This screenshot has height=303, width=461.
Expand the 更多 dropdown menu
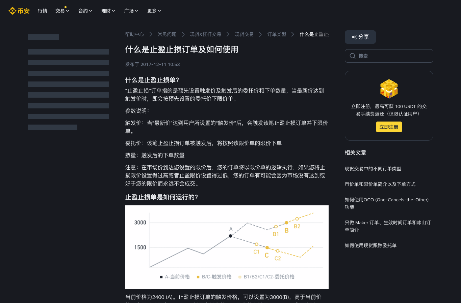point(154,11)
